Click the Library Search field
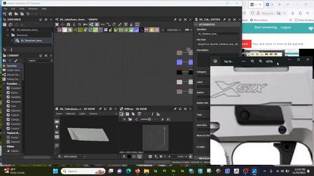 [39, 61]
